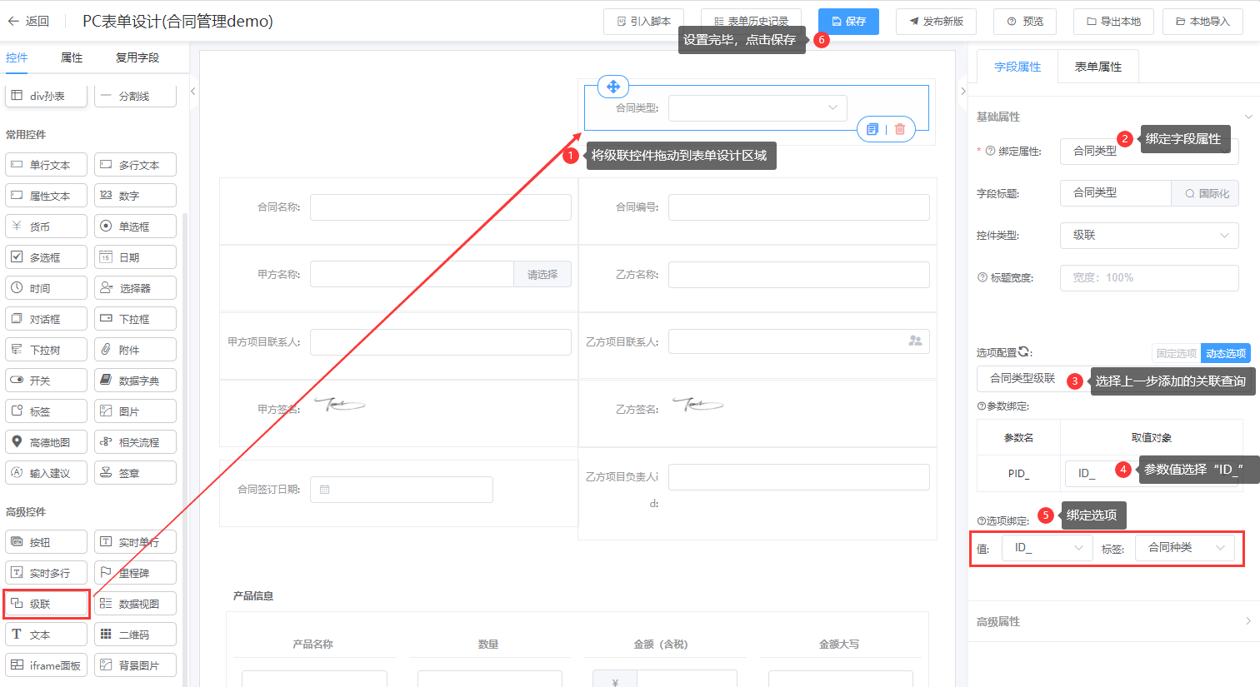The image size is (1260, 687).
Task: Open the 合同类型 cascade dropdown on canvas
Action: click(757, 107)
